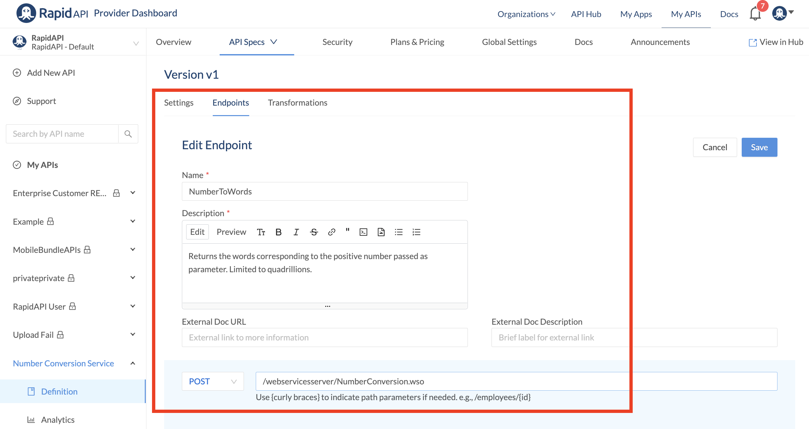809x429 pixels.
Task: Open the notifications bell
Action: click(755, 14)
